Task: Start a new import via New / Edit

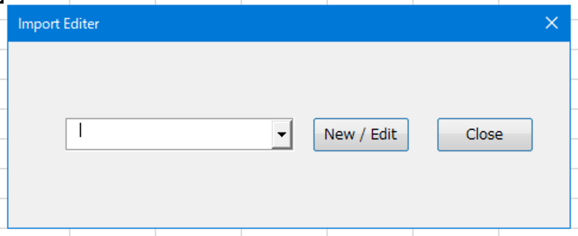Action: (x=361, y=135)
